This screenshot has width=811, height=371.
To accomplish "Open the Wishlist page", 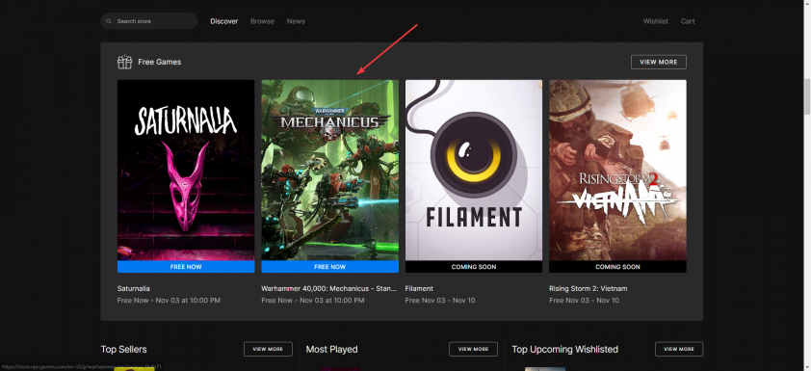I will (x=655, y=21).
